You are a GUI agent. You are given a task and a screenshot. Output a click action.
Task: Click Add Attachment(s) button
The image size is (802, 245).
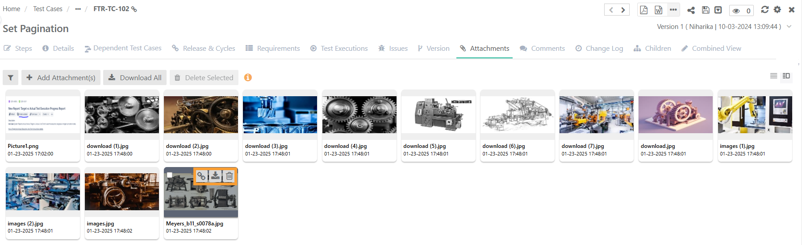tap(61, 78)
